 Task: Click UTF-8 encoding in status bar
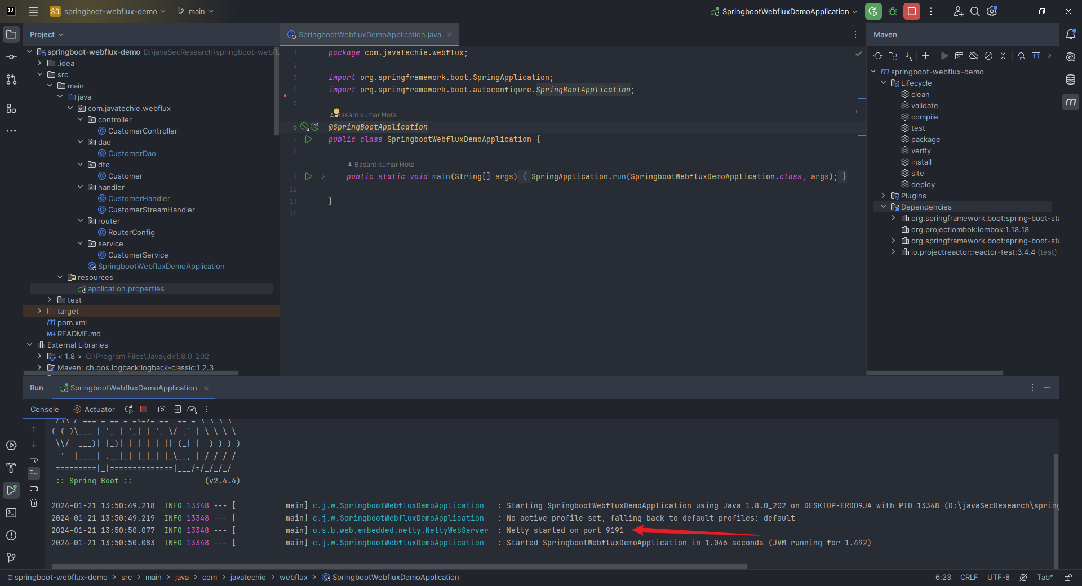click(x=998, y=578)
